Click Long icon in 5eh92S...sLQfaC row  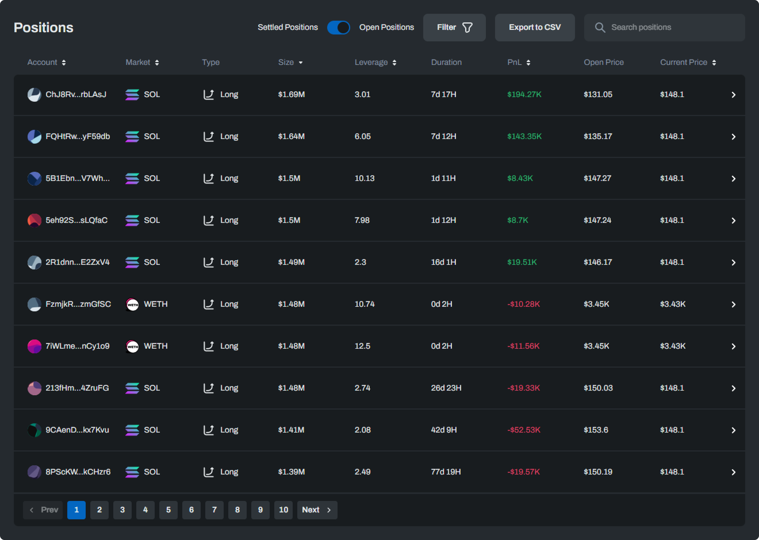coord(209,220)
